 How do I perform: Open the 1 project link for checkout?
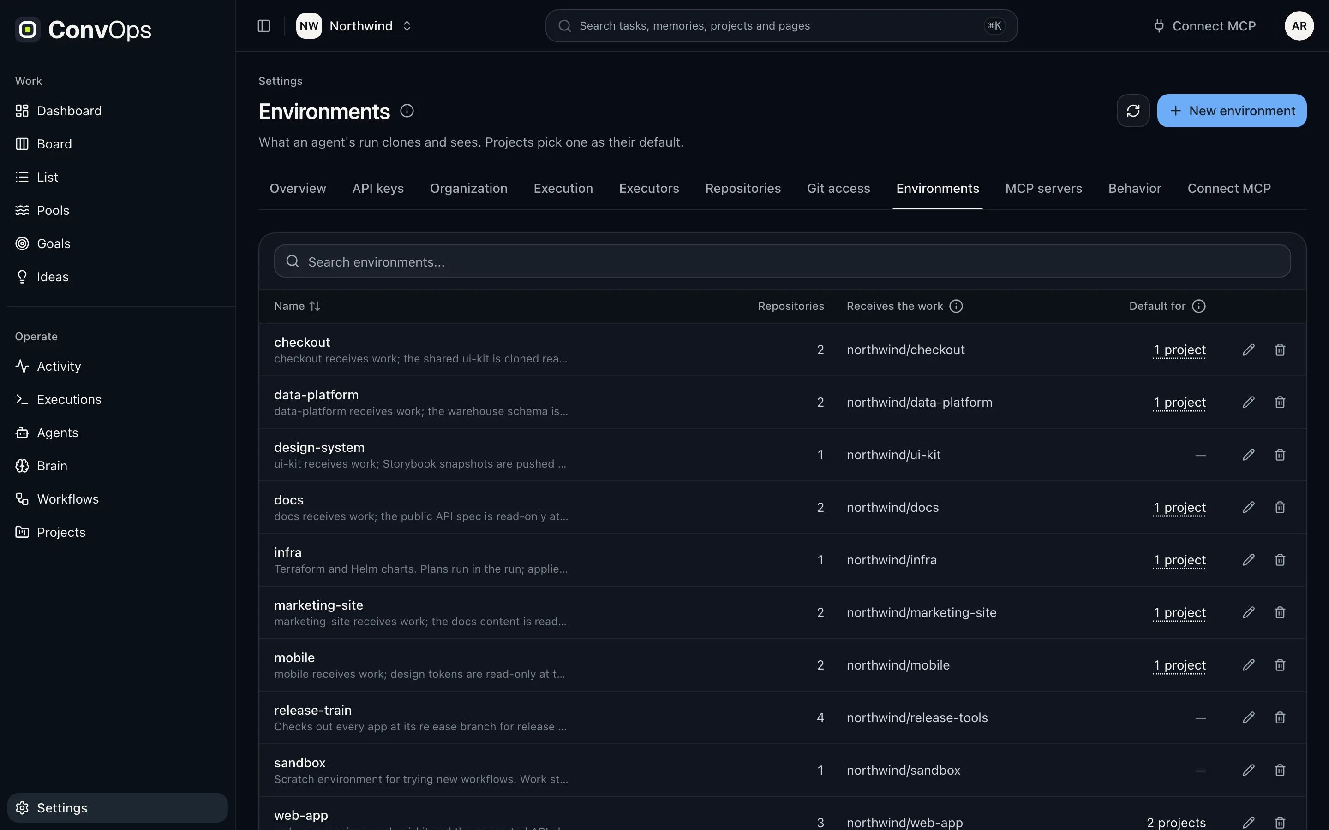(x=1179, y=350)
